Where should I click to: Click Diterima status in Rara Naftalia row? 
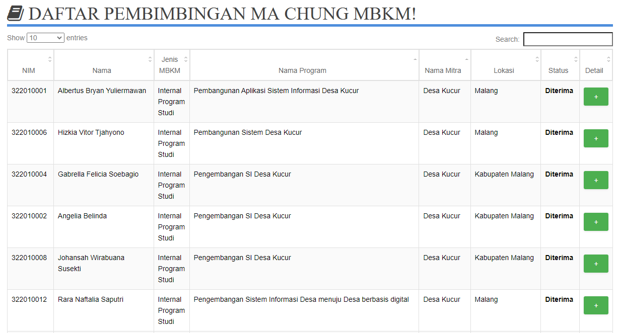point(559,300)
